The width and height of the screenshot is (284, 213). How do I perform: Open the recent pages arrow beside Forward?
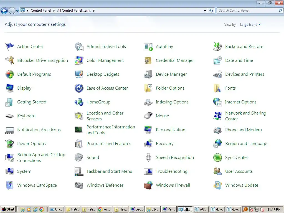(17, 11)
